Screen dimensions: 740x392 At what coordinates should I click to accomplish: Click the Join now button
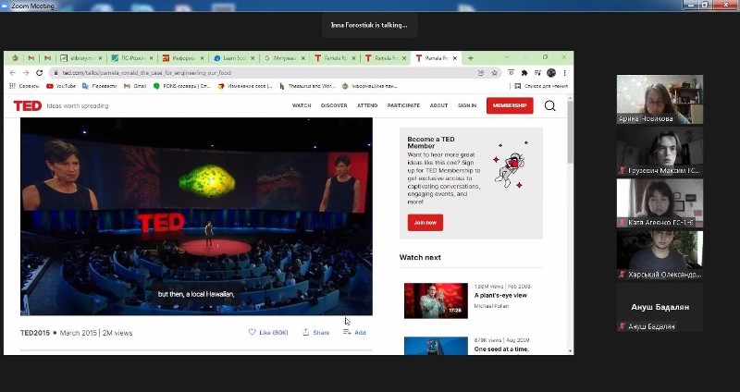click(x=425, y=223)
